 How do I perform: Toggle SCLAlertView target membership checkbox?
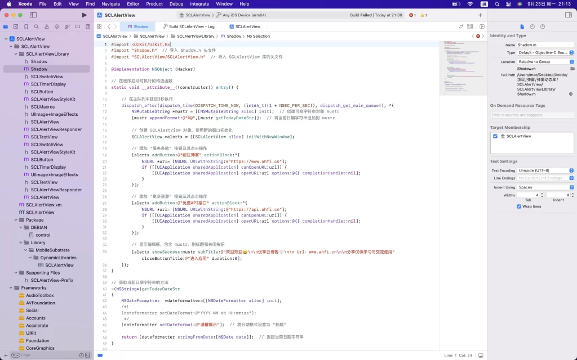495,136
